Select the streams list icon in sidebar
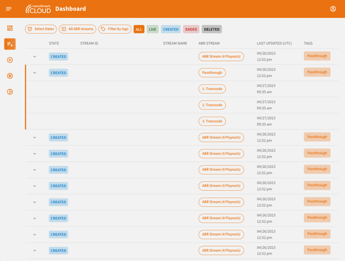Screen dimensions: 345x261 pyautogui.click(x=10, y=44)
